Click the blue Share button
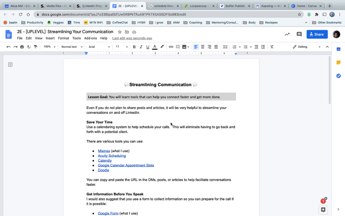This screenshot has width=345, height=216. click(317, 34)
